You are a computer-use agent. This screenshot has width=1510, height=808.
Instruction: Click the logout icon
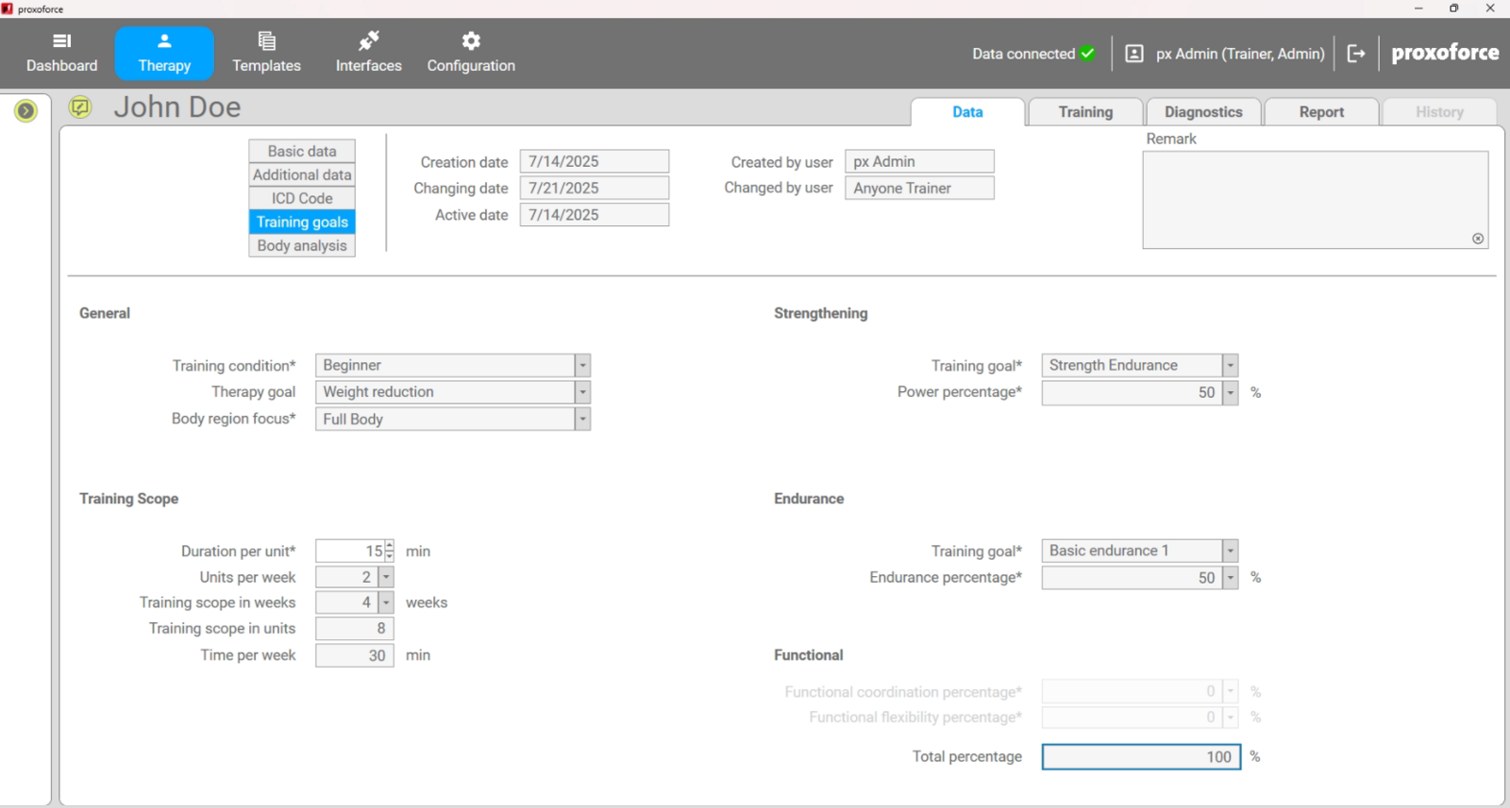point(1356,54)
